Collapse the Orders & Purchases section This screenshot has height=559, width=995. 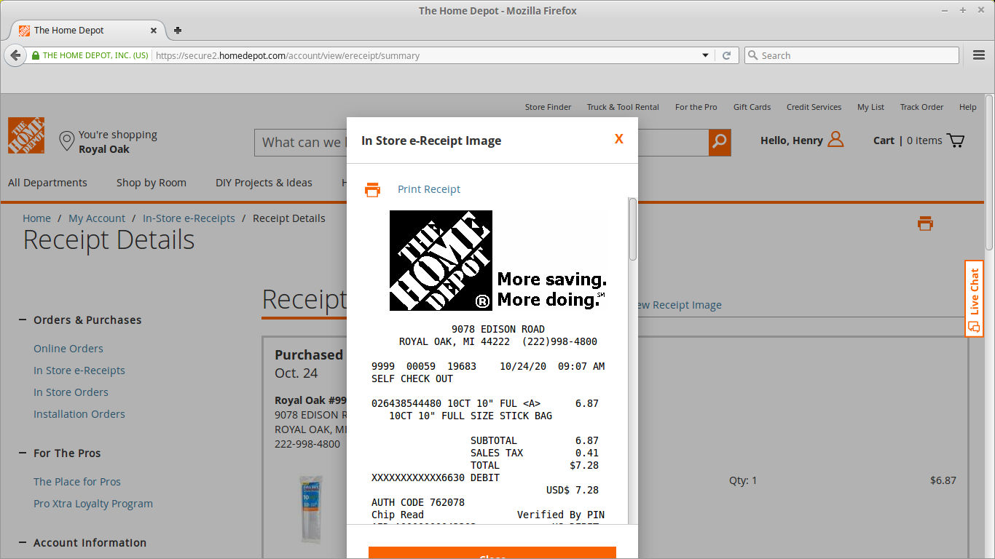point(20,320)
